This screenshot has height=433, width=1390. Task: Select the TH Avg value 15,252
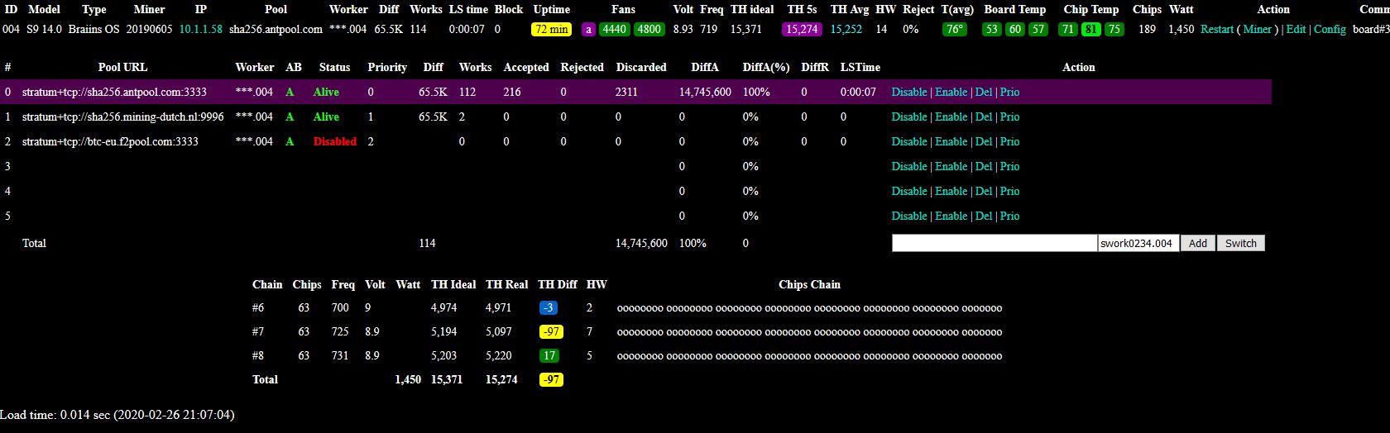coord(846,29)
